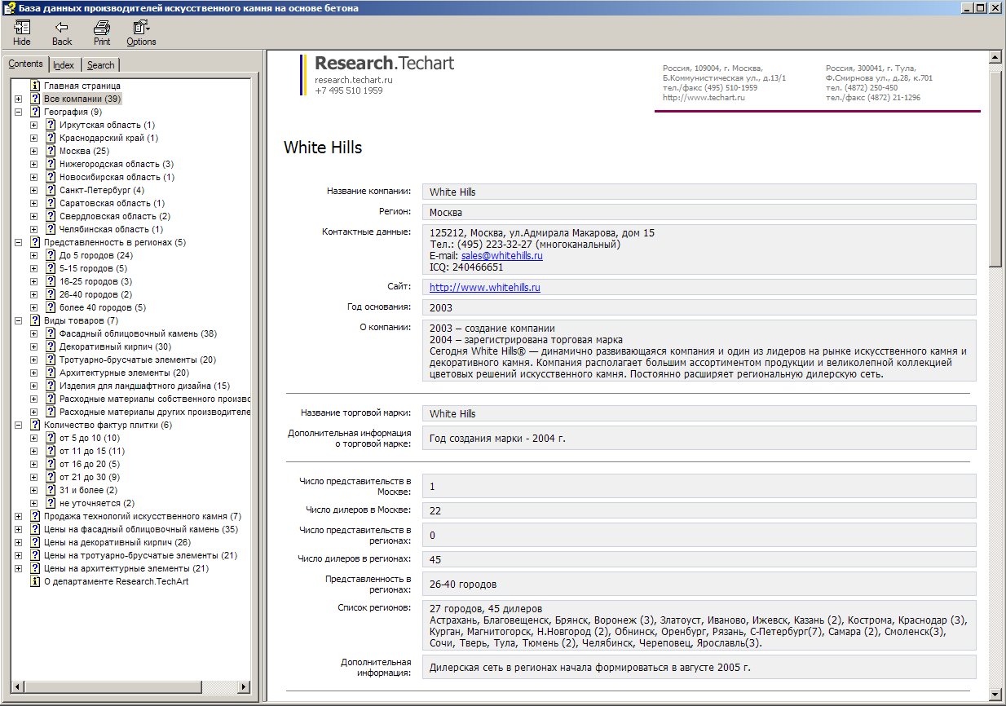Click the Print toolbar icon
Image resolution: width=1006 pixels, height=706 pixels.
pyautogui.click(x=102, y=27)
